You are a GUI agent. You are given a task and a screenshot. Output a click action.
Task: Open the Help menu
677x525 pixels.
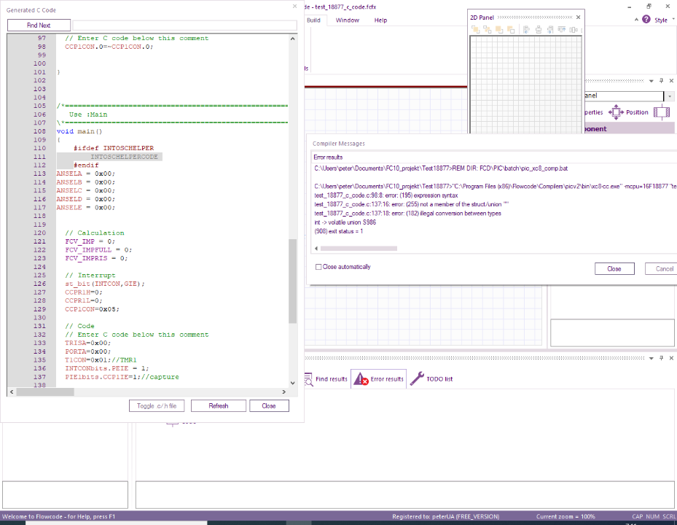[380, 20]
